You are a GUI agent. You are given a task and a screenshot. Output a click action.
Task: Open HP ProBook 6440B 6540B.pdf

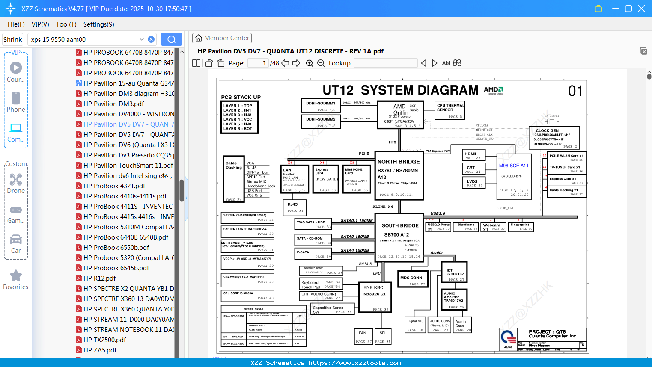[x=122, y=237]
